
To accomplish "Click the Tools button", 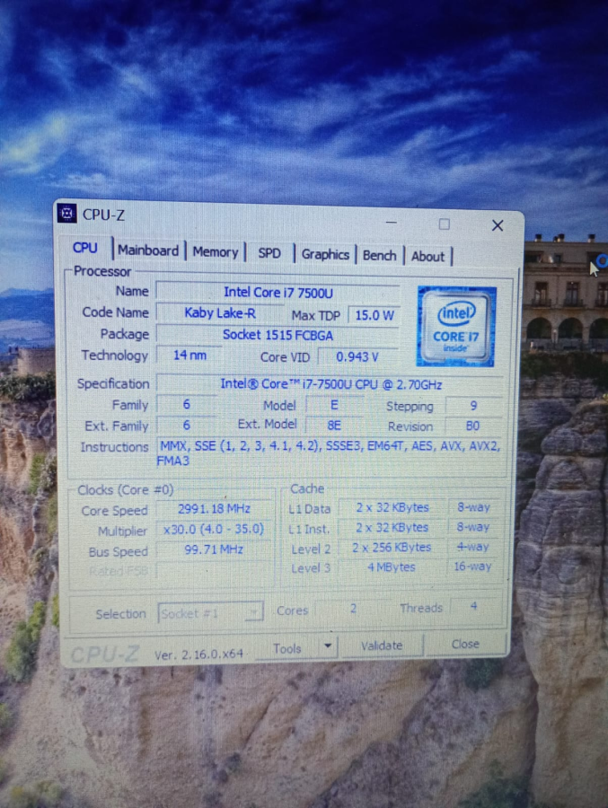I will [x=287, y=648].
